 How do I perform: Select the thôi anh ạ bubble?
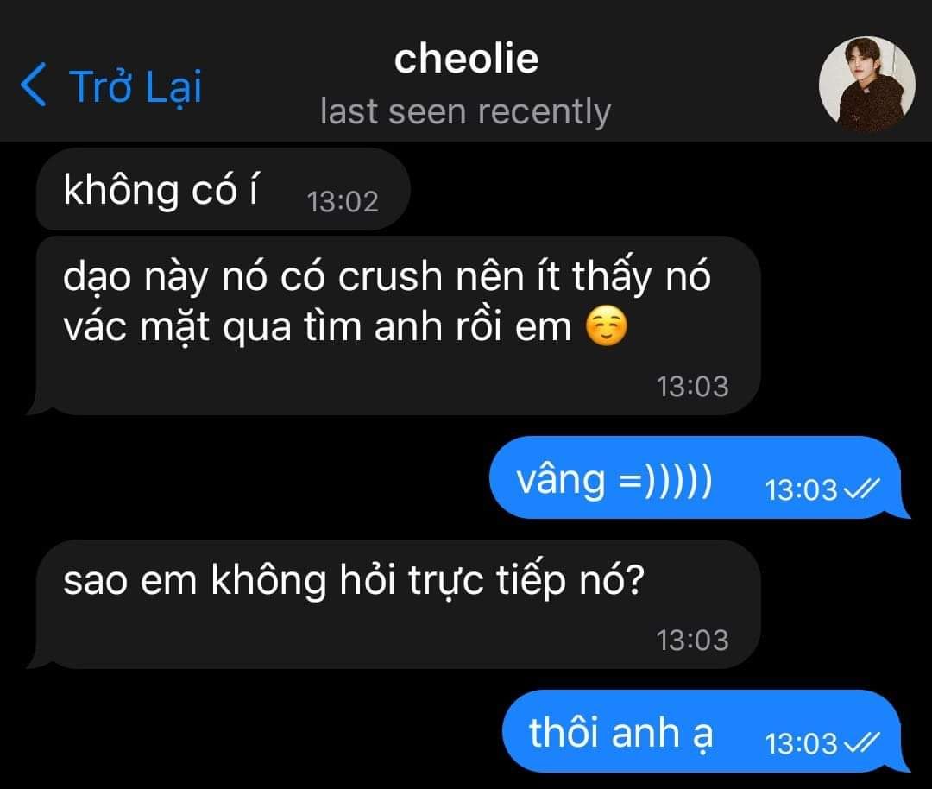click(x=706, y=731)
